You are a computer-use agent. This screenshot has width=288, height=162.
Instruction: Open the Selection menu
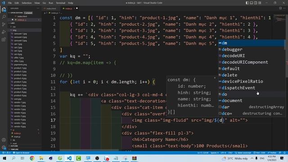coord(27,3)
